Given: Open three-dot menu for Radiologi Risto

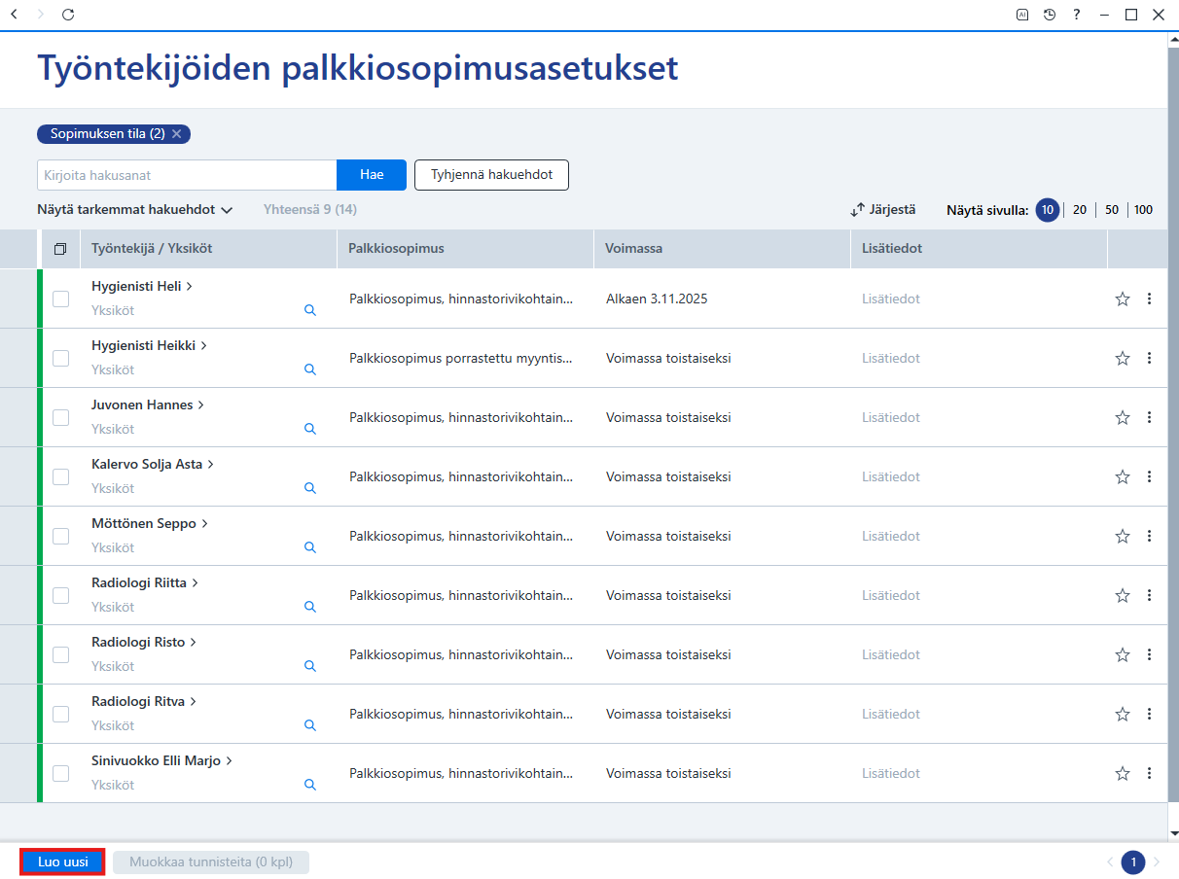Looking at the screenshot, I should 1149,654.
